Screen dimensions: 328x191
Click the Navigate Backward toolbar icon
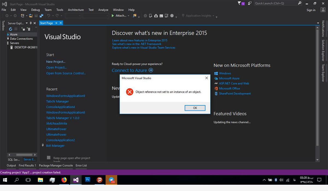pyautogui.click(x=7, y=16)
